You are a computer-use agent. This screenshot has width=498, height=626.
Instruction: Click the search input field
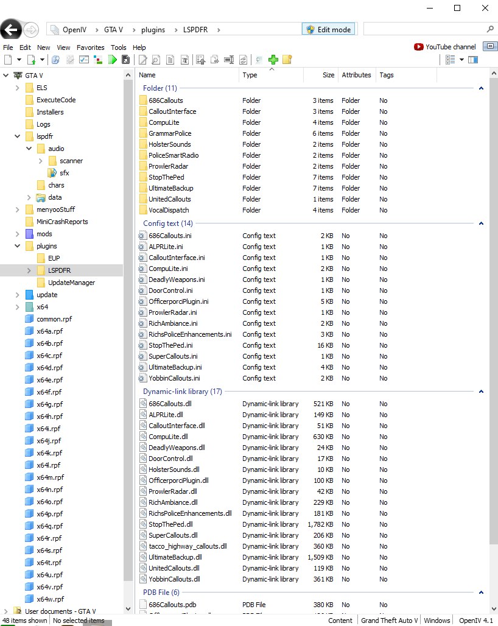(x=425, y=29)
